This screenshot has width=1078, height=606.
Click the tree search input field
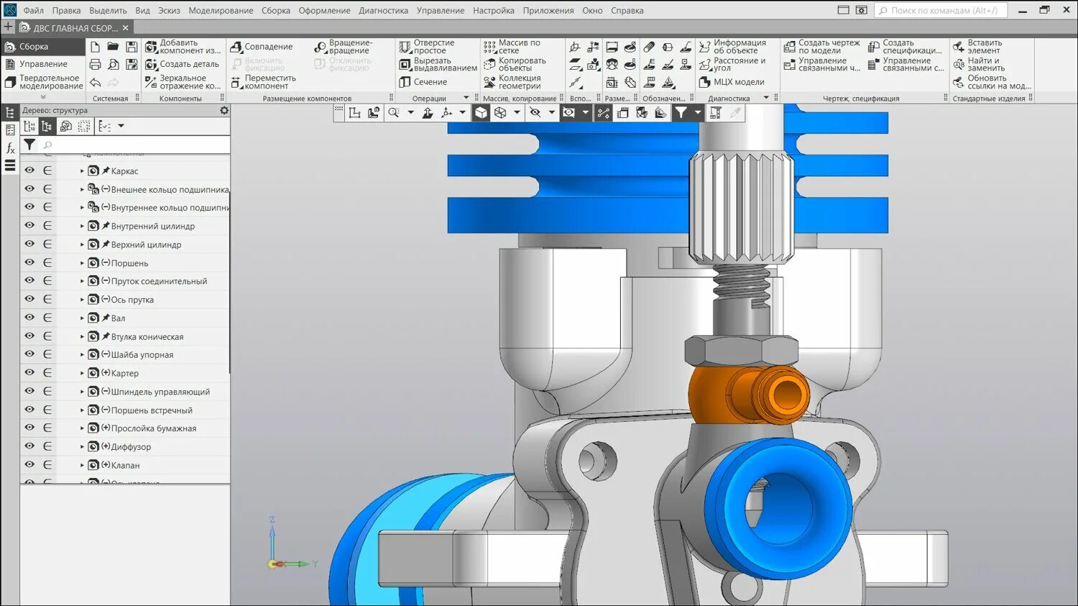click(x=134, y=144)
